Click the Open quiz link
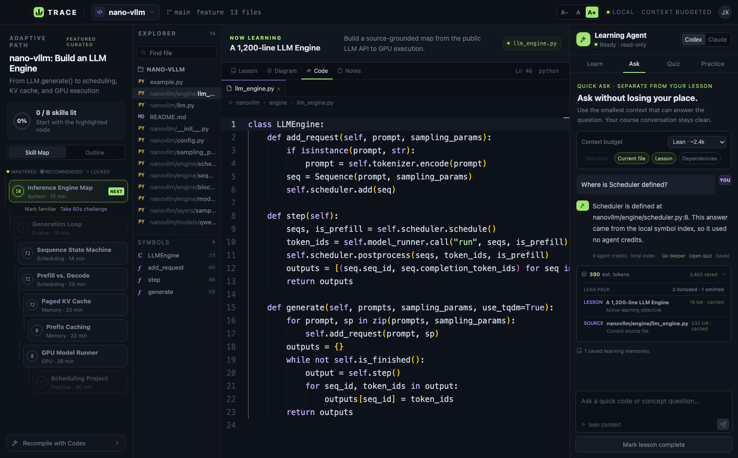 tap(701, 256)
